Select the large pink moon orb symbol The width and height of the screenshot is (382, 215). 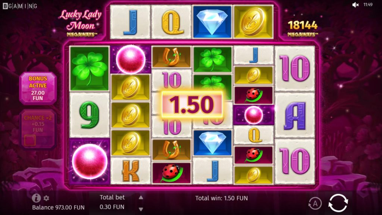click(x=90, y=161)
